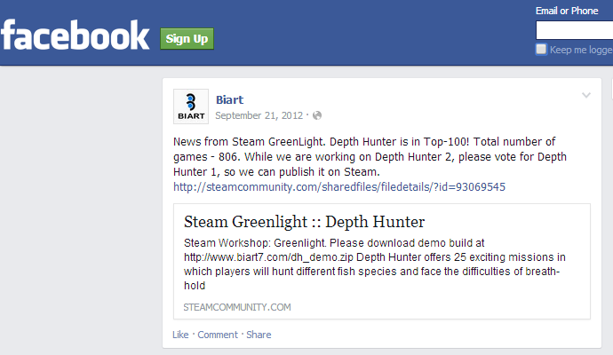The image size is (613, 355).
Task: Click the September 21, 2012 timestamp
Action: (x=259, y=115)
